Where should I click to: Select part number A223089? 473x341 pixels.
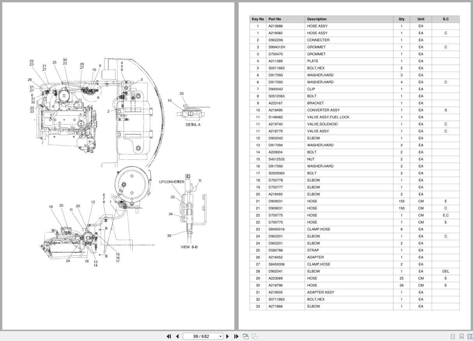click(276, 278)
